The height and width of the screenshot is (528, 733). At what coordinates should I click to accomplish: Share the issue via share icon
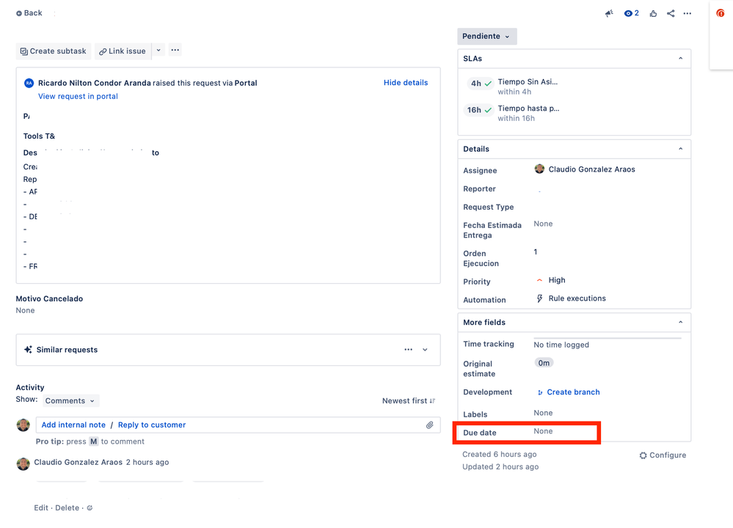671,13
